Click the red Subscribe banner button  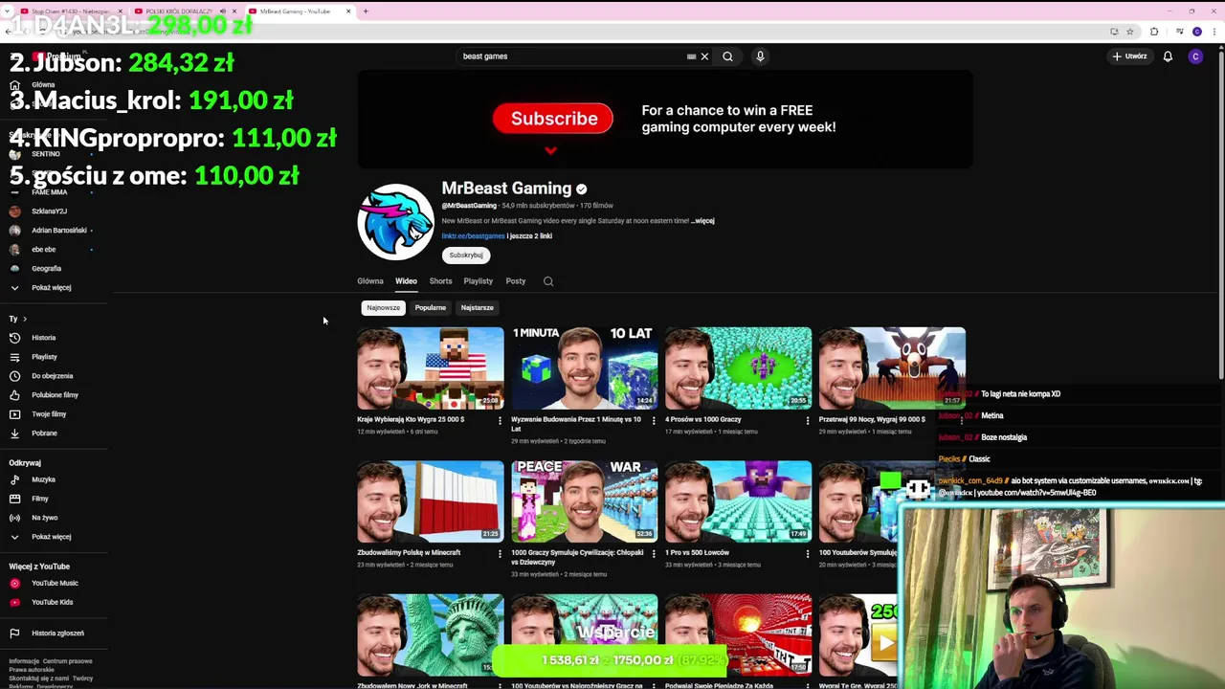pos(553,119)
